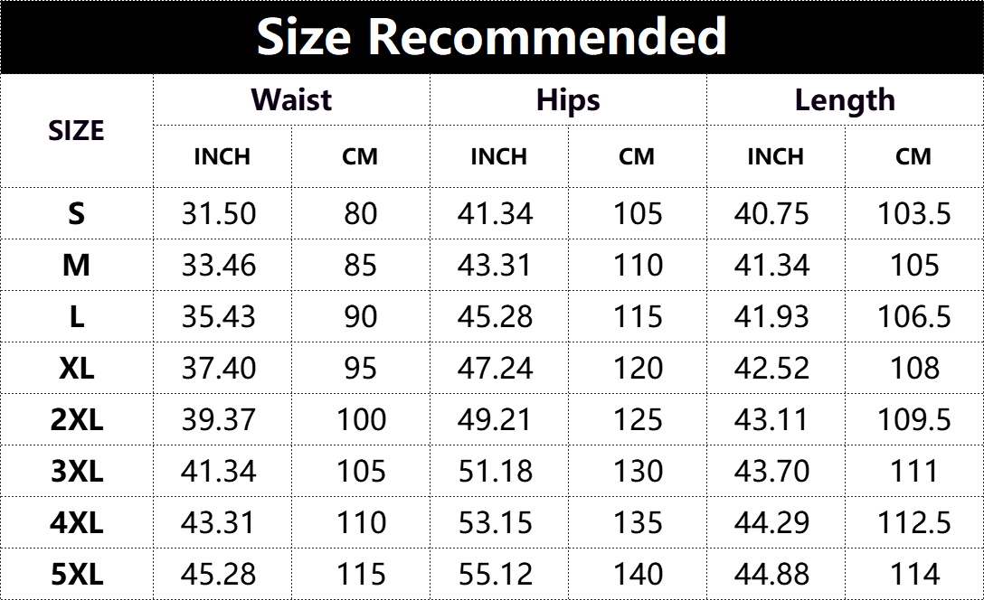Click the 2XL size row label
The height and width of the screenshot is (600, 984).
pyautogui.click(x=76, y=419)
